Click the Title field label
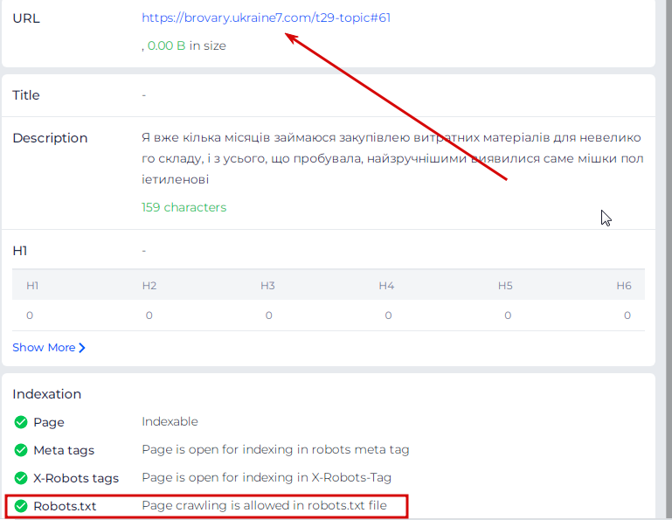 26,95
